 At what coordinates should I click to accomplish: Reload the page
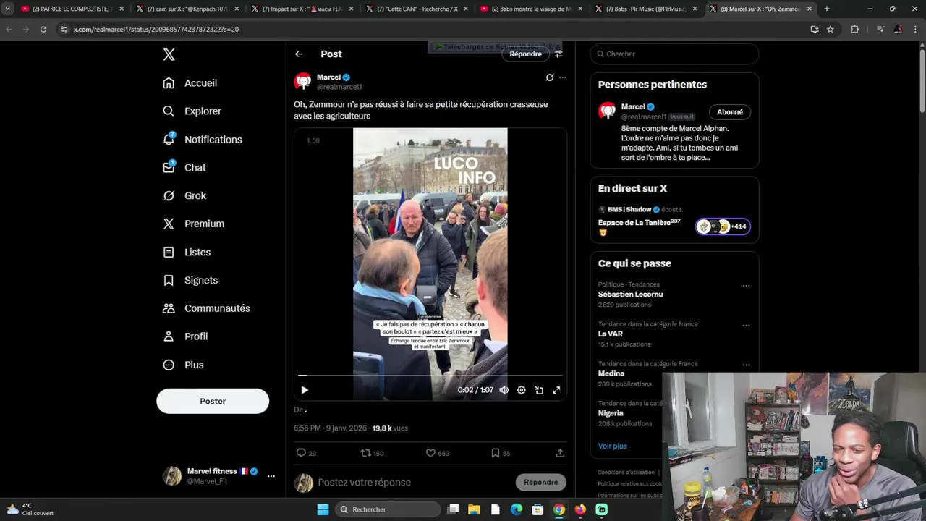tap(43, 29)
